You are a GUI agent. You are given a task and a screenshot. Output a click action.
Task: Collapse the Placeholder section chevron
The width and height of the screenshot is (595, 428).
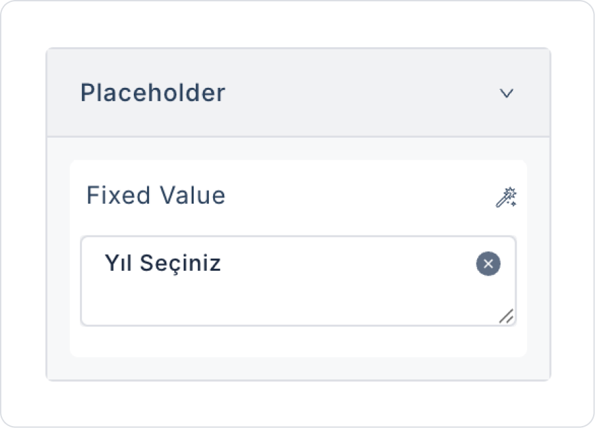click(506, 93)
